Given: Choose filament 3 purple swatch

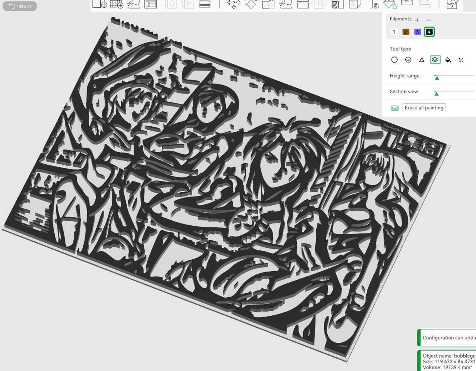Looking at the screenshot, I should pos(417,32).
